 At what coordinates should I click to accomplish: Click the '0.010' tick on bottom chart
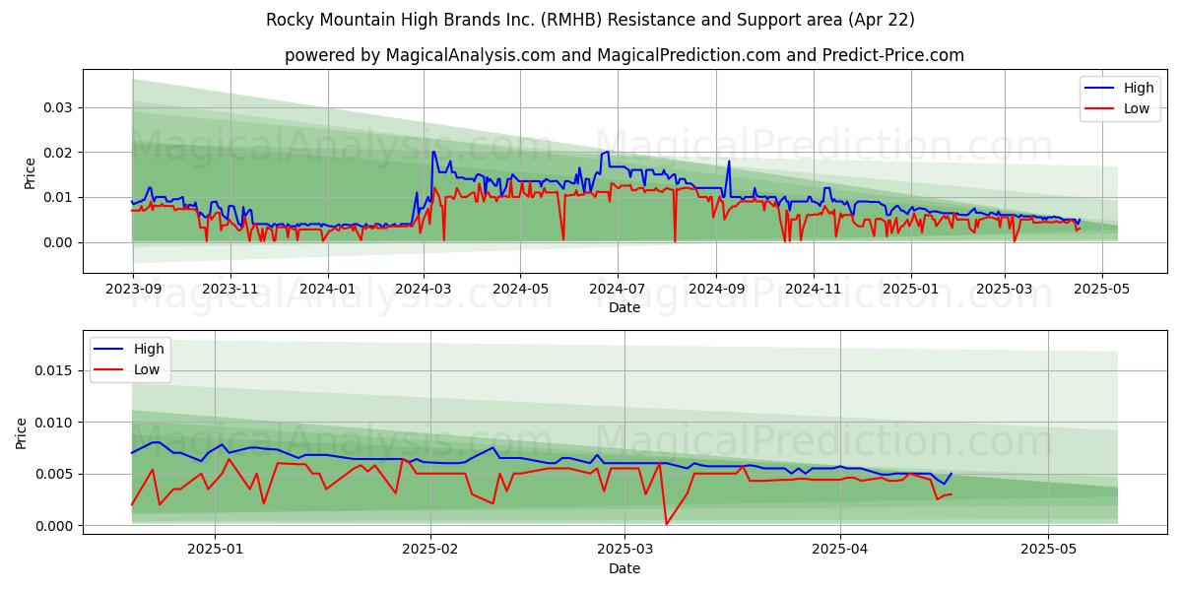(56, 423)
